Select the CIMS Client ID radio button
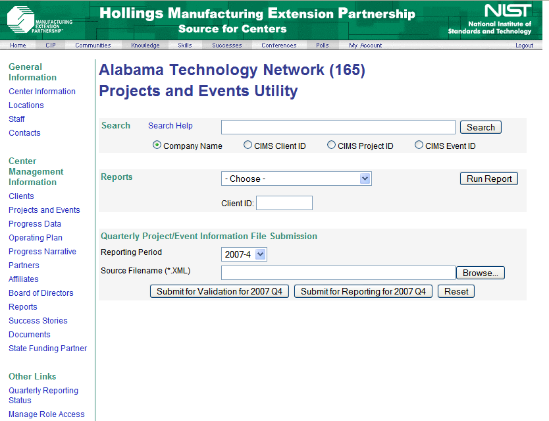Viewport: 549px width, 421px height. 248,145
